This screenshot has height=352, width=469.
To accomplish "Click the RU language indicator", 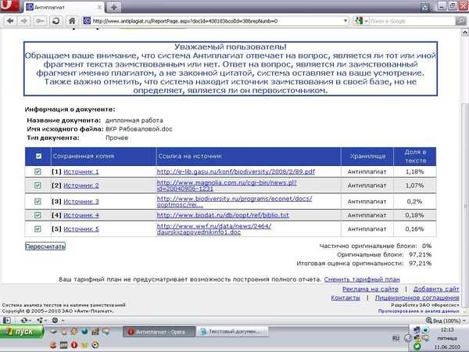I will click(396, 338).
